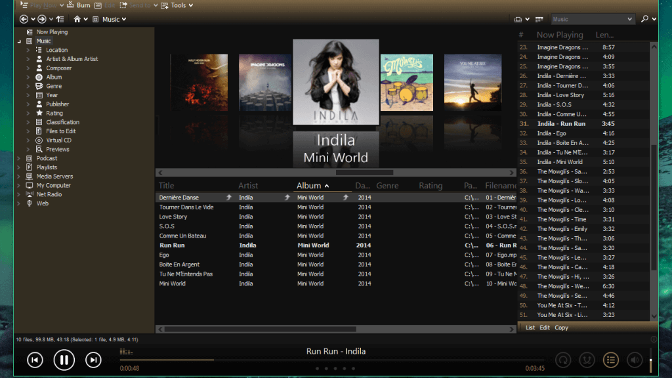Skip to the next track
Image resolution: width=672 pixels, height=378 pixels.
(93, 360)
